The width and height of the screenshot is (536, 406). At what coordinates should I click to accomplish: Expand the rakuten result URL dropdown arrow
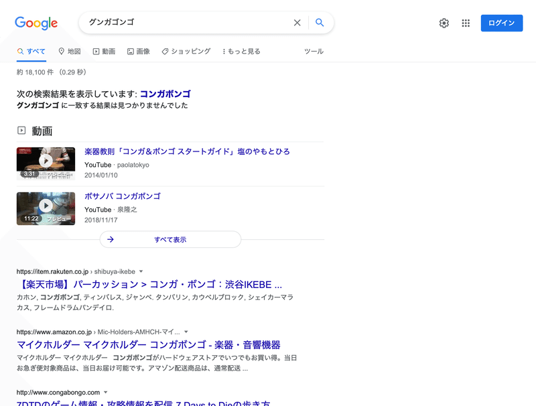coord(141,271)
